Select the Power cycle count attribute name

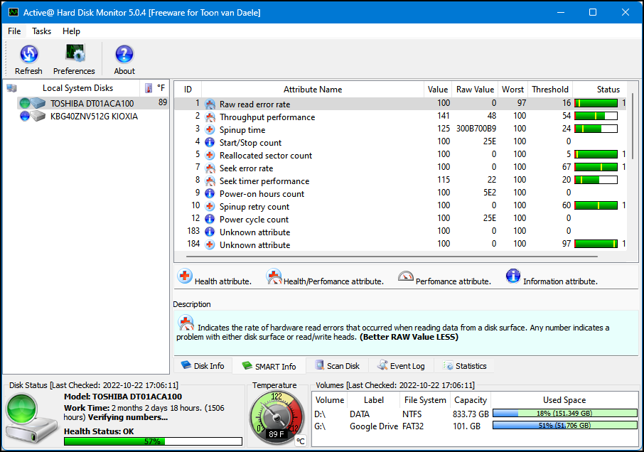coord(254,220)
